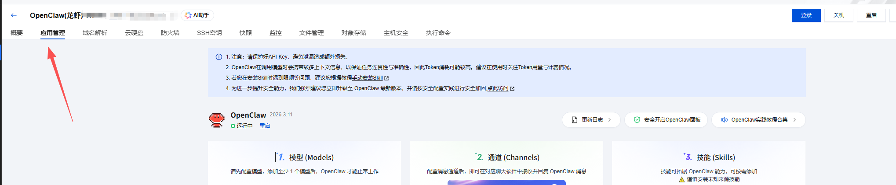Click the 更新日志 button
The height and width of the screenshot is (185, 896).
[591, 120]
